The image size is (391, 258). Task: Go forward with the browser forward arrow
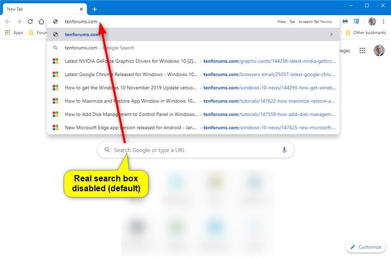pos(19,21)
